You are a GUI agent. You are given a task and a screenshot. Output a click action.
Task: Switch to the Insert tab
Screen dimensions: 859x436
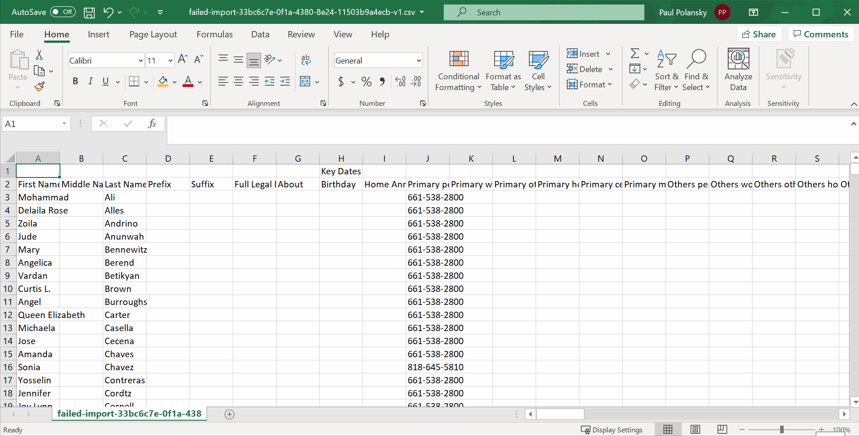point(99,34)
